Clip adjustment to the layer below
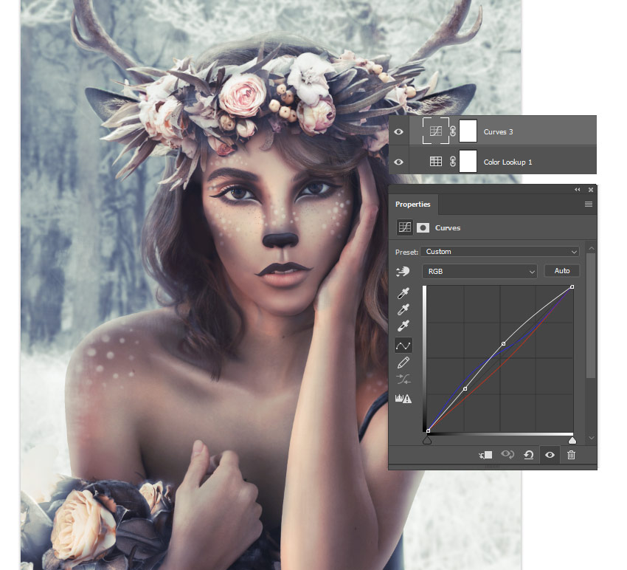The image size is (627, 570). [485, 455]
